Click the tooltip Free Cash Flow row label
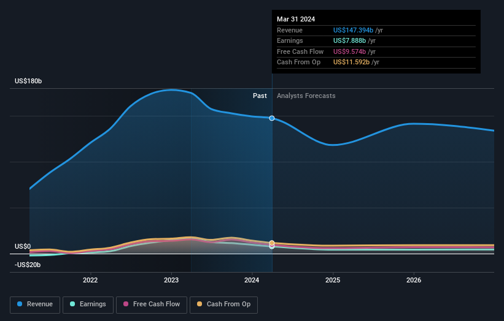The width and height of the screenshot is (504, 321). tap(300, 51)
